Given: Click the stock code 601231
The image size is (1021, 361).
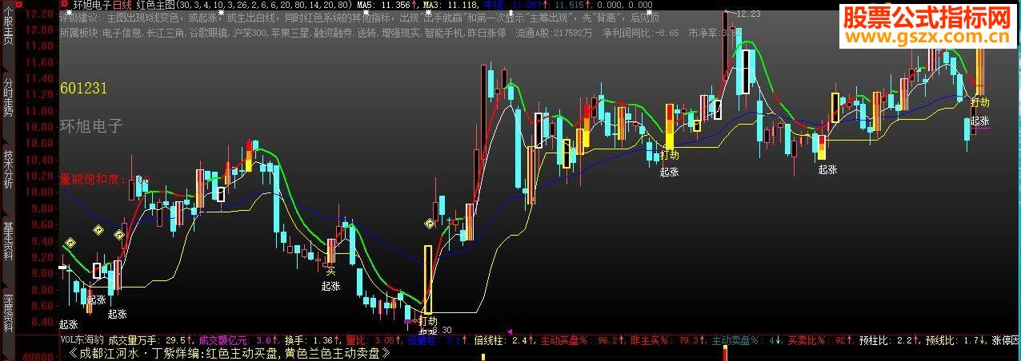Looking at the screenshot, I should [x=83, y=89].
